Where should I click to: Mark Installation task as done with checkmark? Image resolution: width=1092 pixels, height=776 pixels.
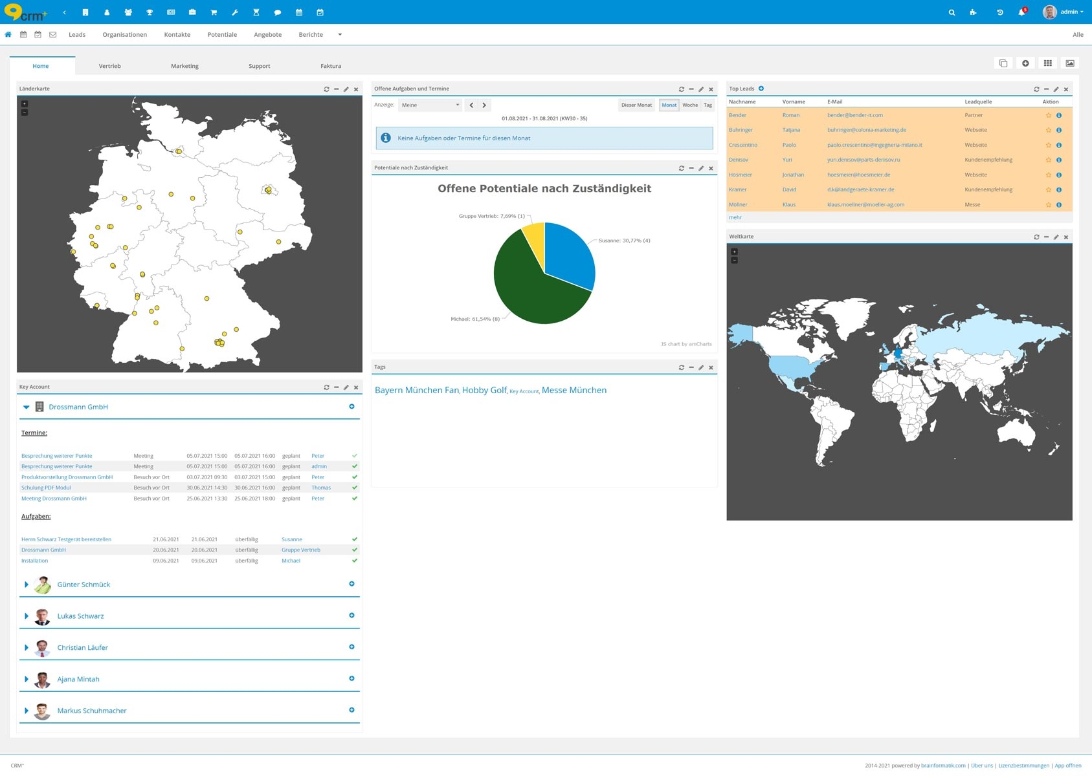[354, 561]
